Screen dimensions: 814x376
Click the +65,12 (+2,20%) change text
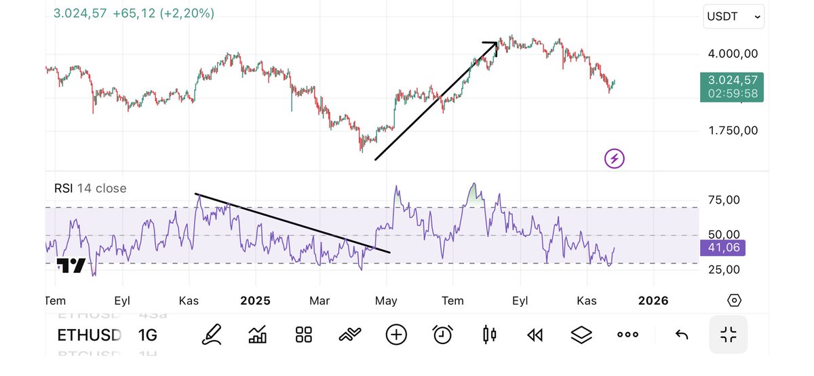pos(163,14)
